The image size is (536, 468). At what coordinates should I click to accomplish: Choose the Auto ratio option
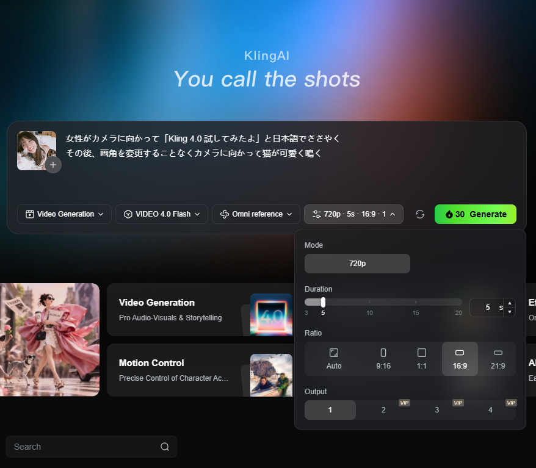point(334,359)
